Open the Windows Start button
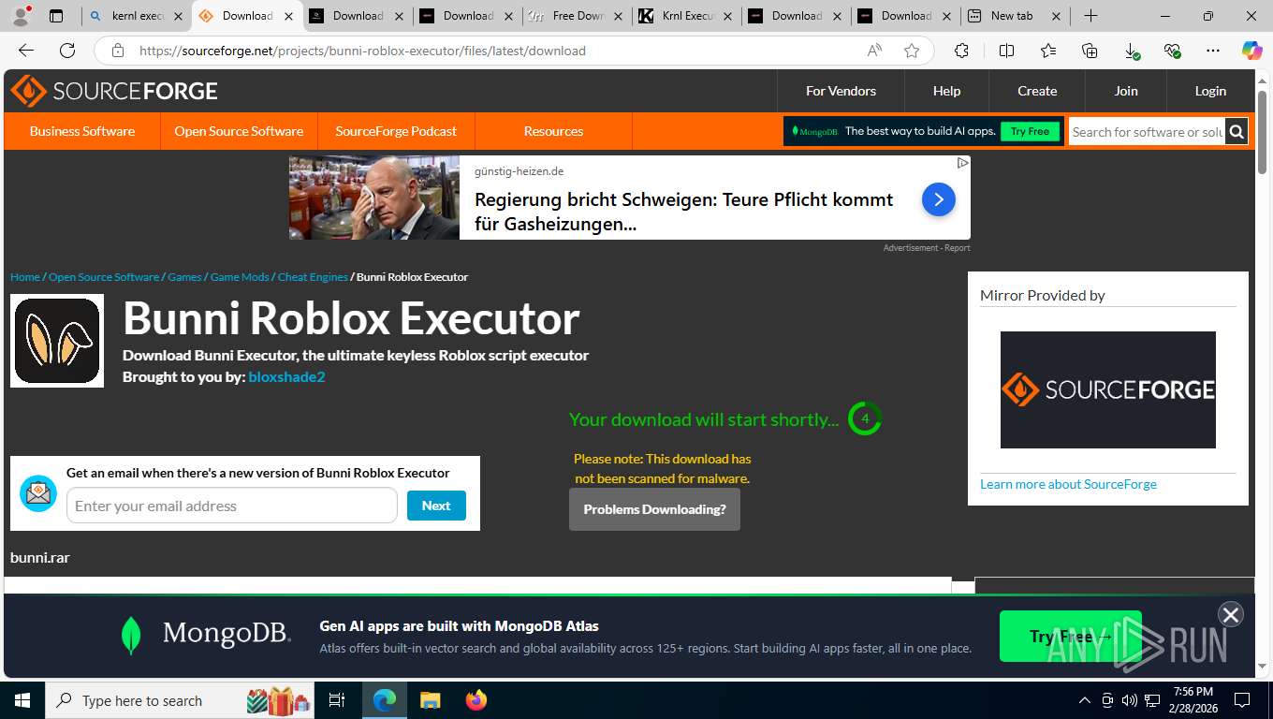This screenshot has height=719, width=1273. [22, 700]
